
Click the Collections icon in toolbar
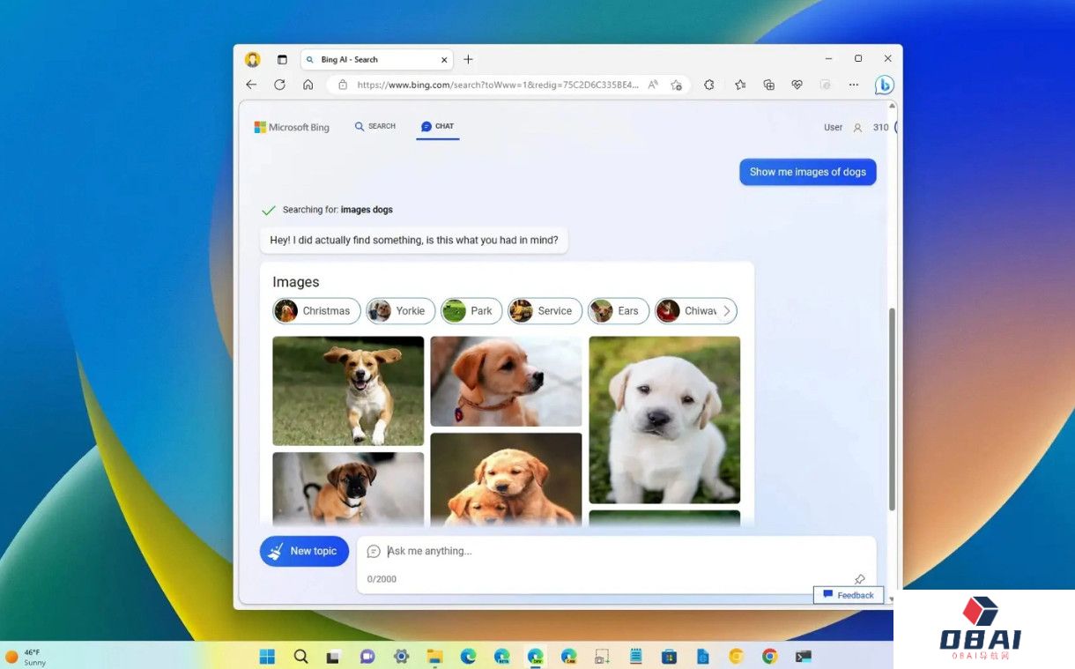(768, 85)
